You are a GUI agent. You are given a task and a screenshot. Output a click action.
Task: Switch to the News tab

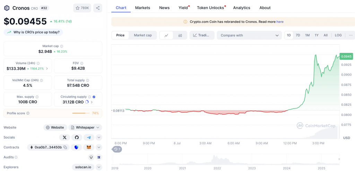click(x=164, y=8)
